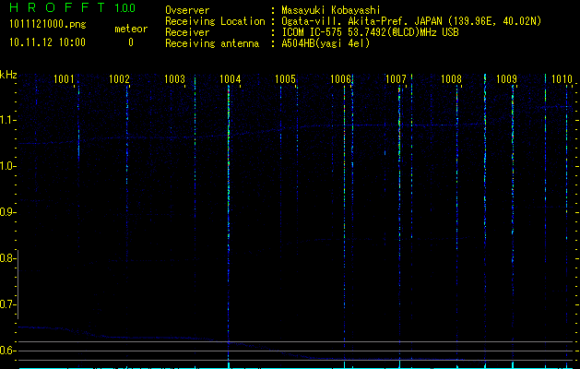Select observer name Masayuki Kobayashi
This screenshot has height=369, width=580.
331,10
